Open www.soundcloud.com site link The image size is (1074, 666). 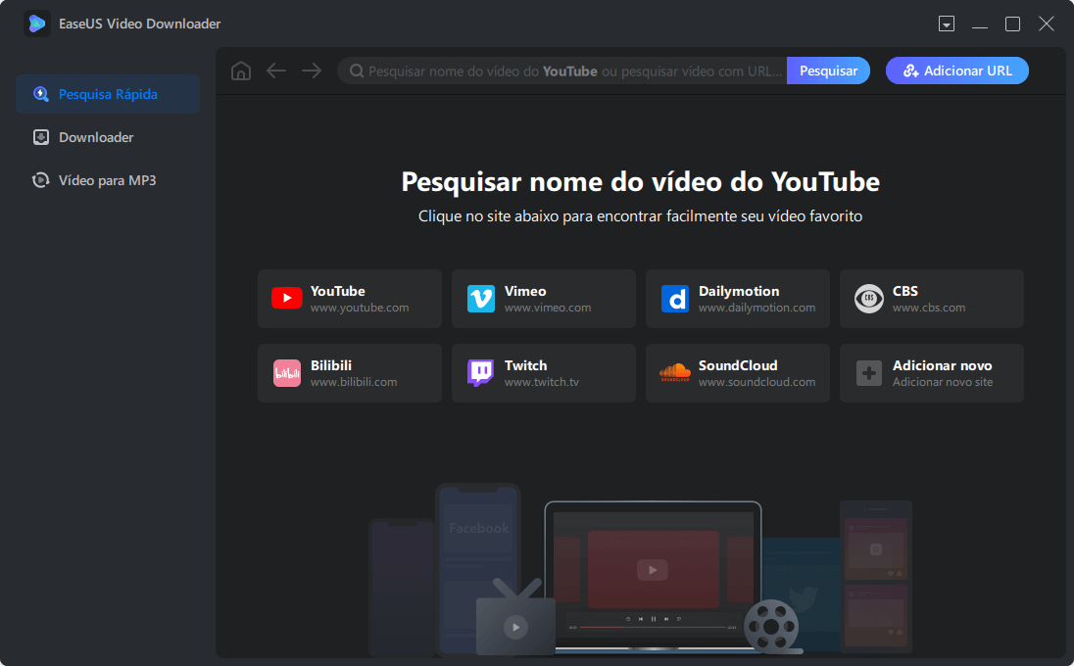(x=757, y=382)
